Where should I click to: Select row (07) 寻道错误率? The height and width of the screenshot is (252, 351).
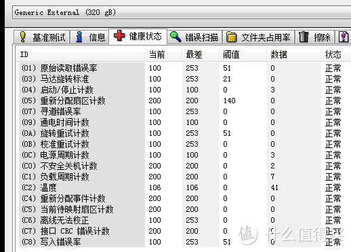coord(184,111)
